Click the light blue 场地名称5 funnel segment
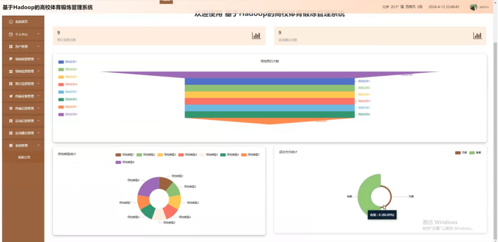The height and width of the screenshot is (242, 498). point(270,108)
